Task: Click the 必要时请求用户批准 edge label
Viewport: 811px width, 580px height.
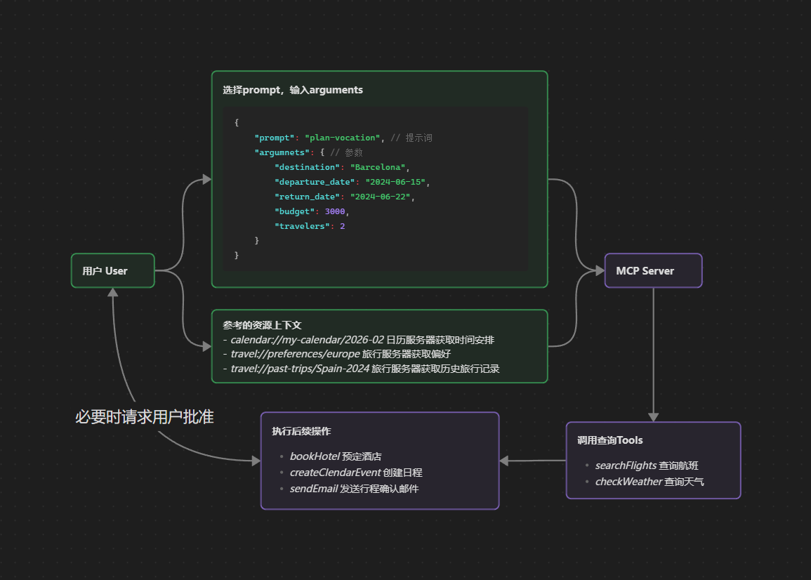Action: click(144, 417)
